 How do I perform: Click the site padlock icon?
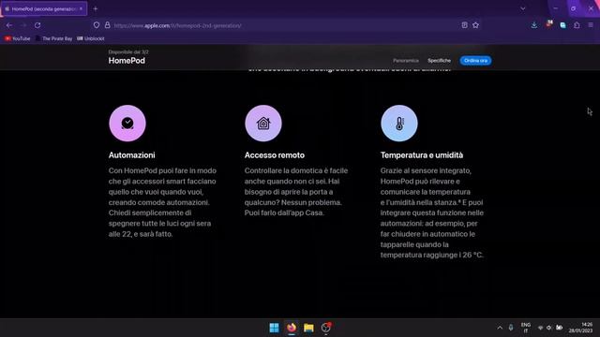[108, 25]
